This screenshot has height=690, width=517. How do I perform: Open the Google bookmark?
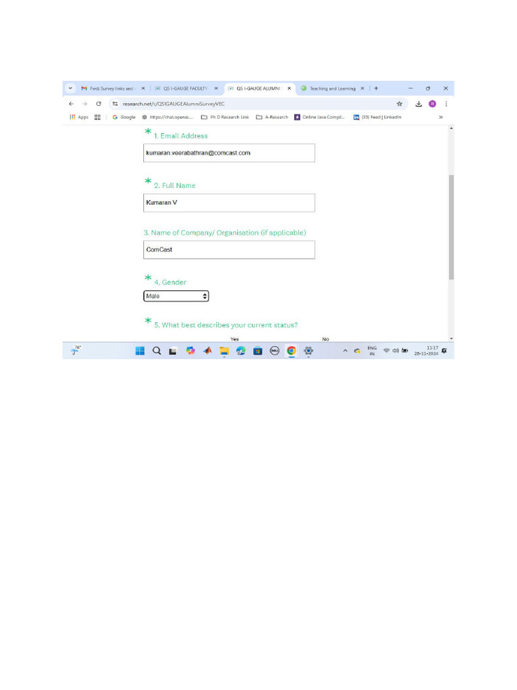point(124,117)
